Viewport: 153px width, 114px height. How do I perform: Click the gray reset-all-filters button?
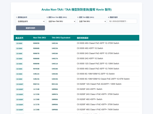pyautogui.click(x=30, y=28)
